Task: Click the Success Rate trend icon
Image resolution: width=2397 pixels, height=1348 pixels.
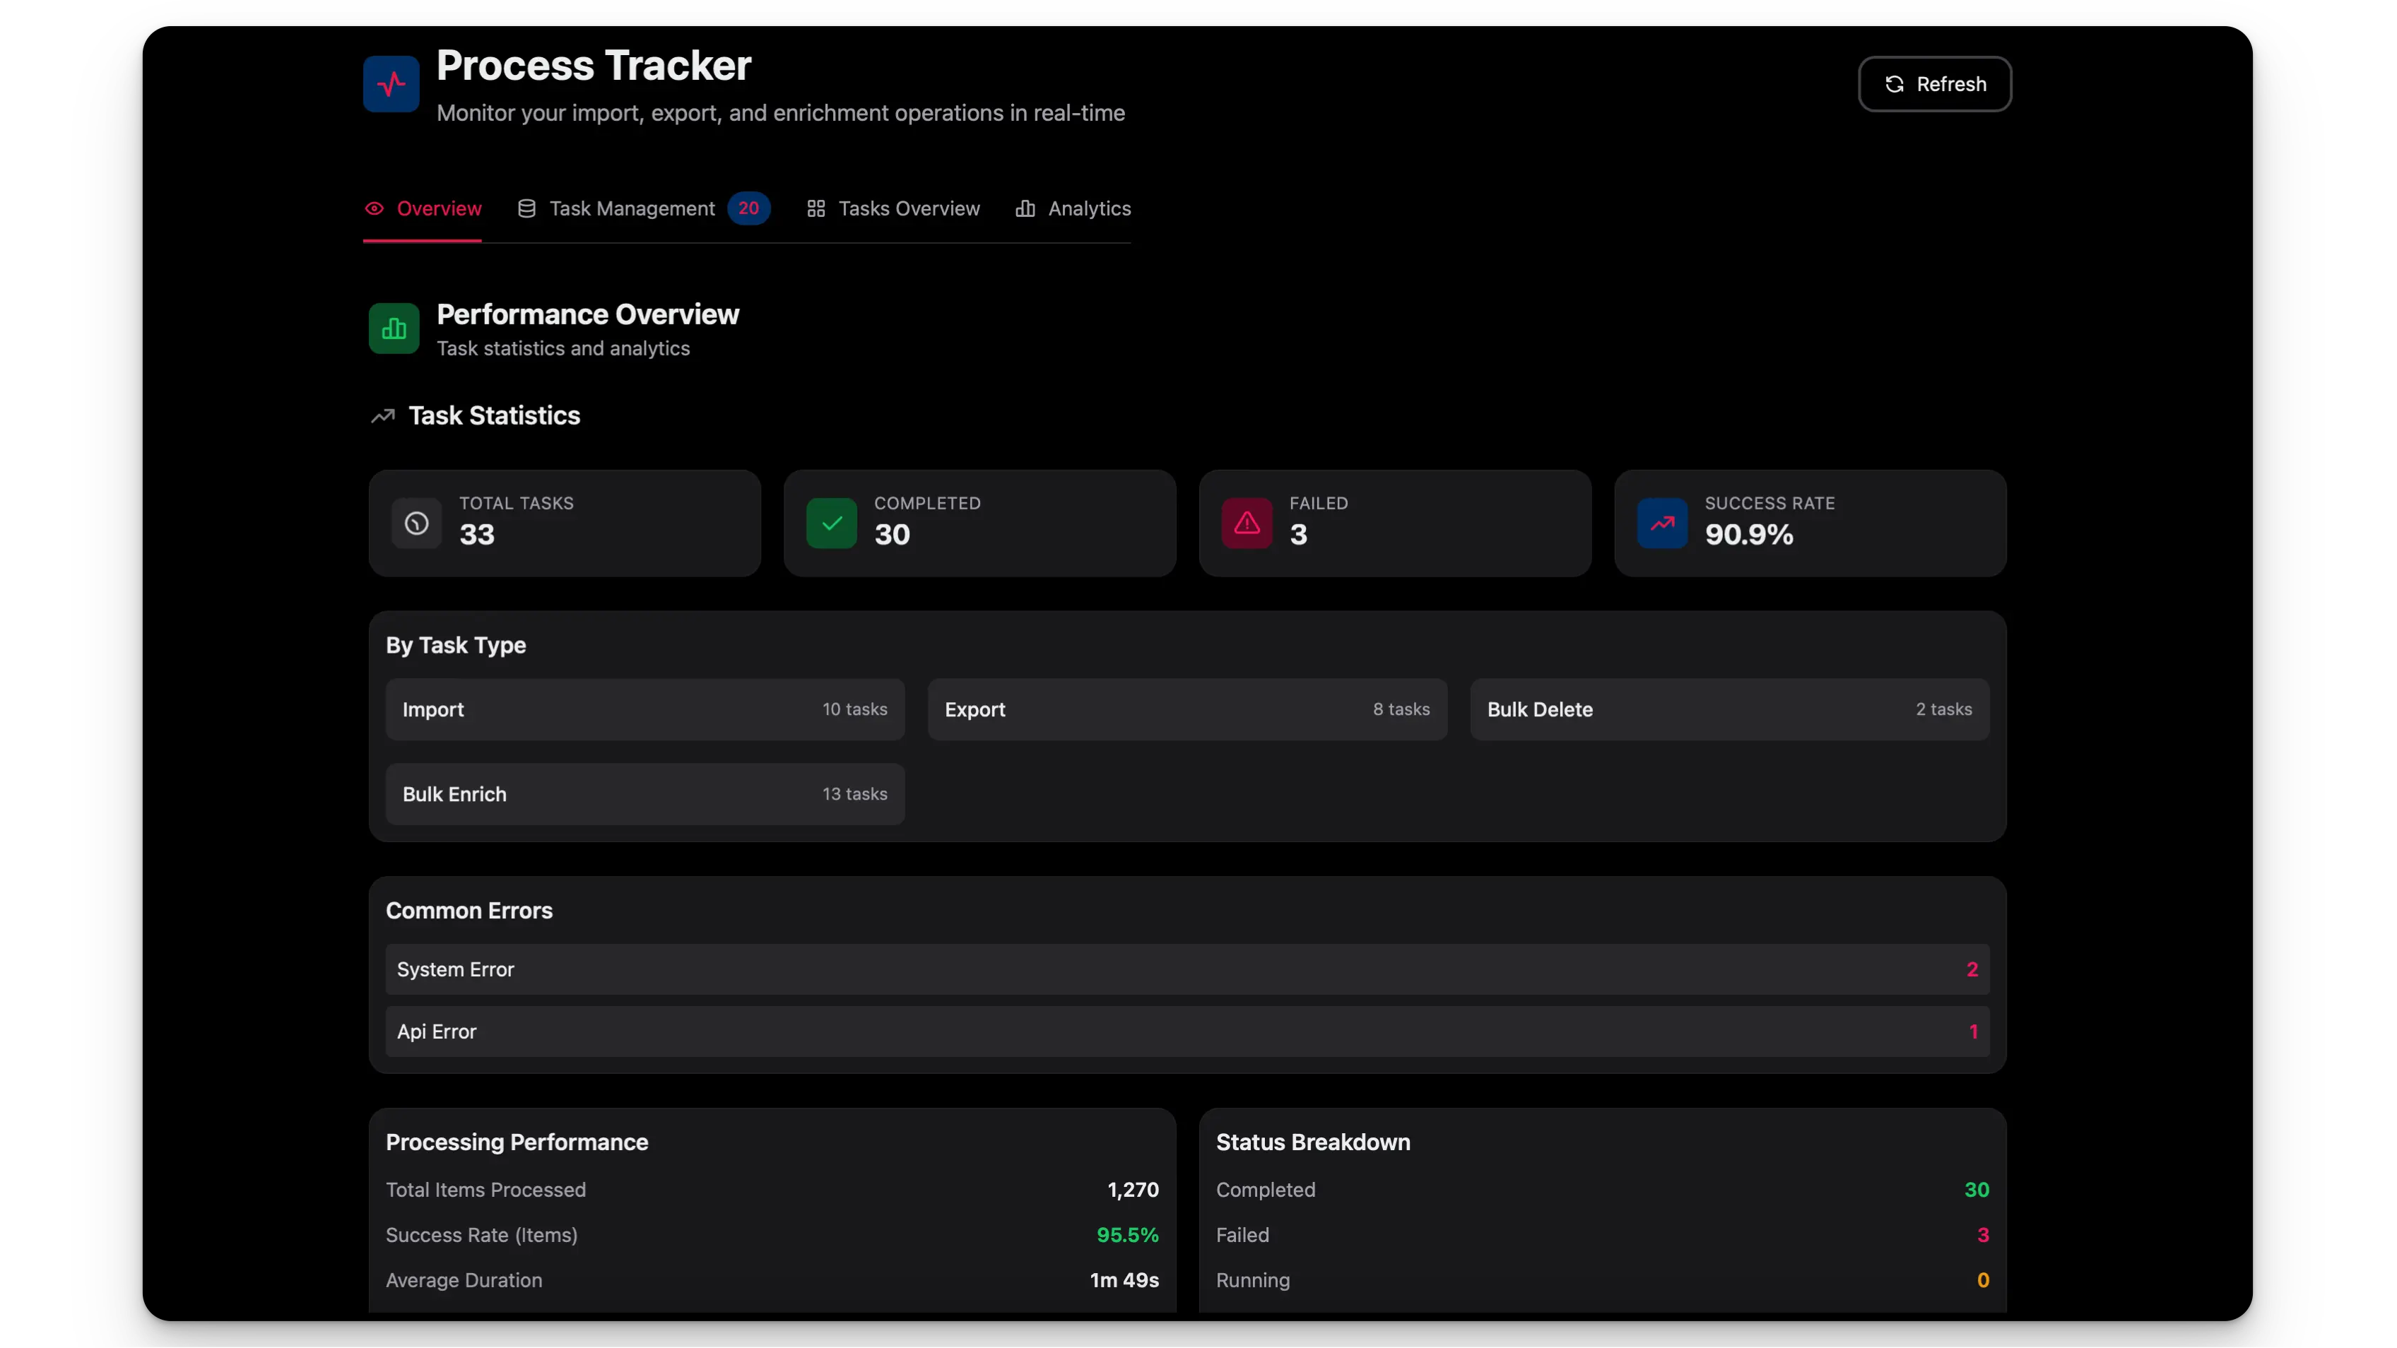Action: (x=1662, y=523)
